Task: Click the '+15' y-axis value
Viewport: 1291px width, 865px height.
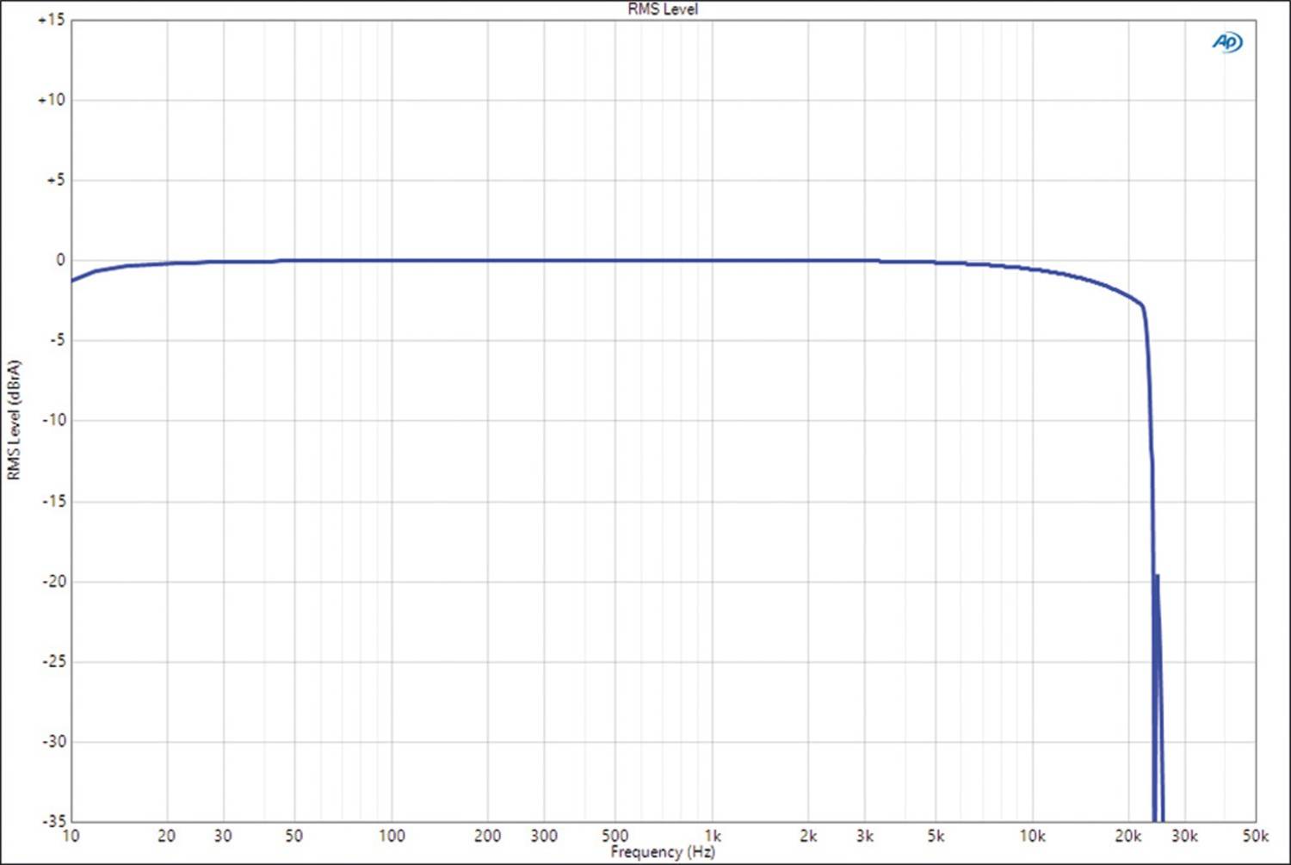Action: pyautogui.click(x=51, y=20)
